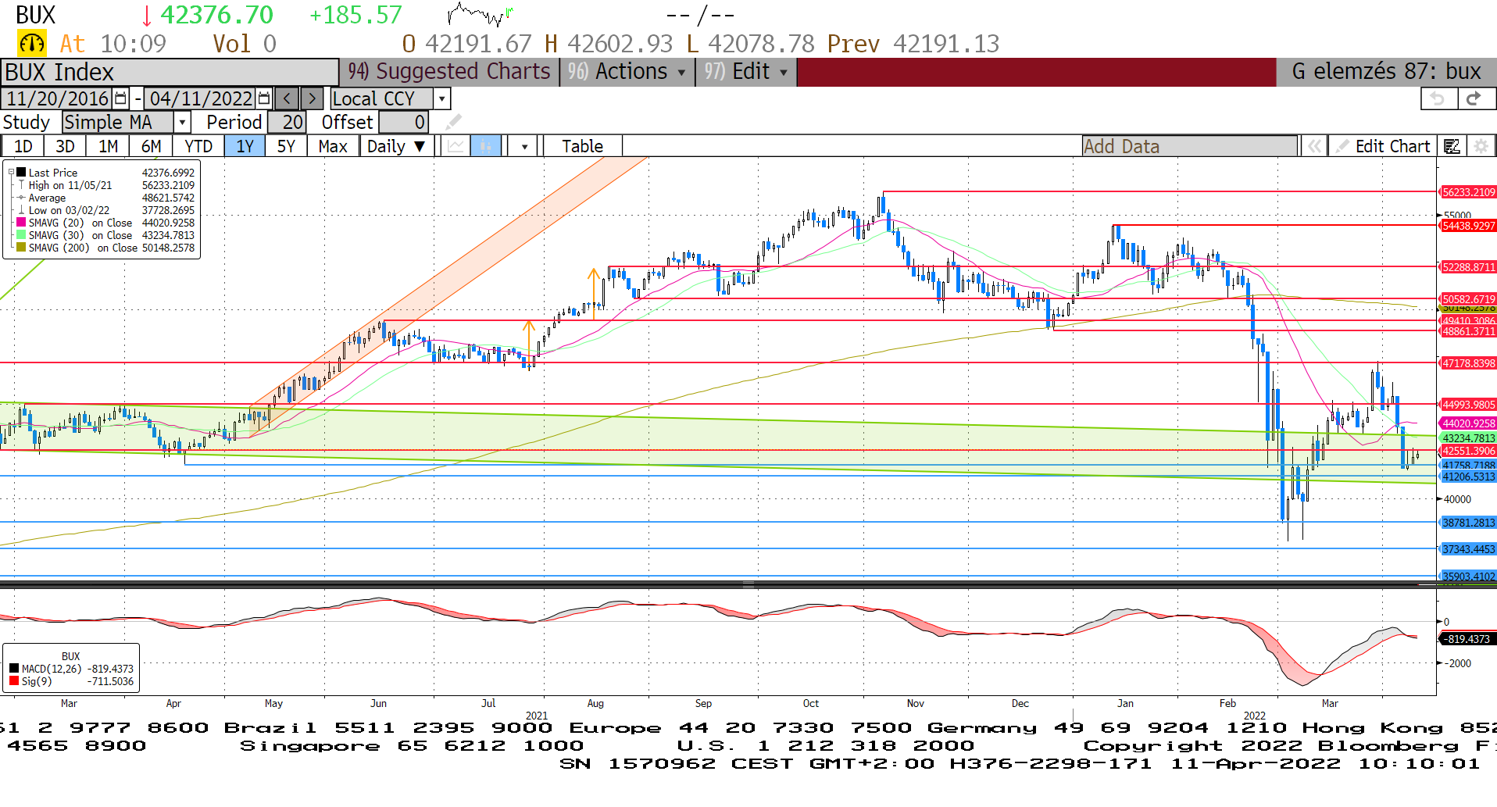
Task: Open the Local CCY currency dropdown
Action: [442, 98]
